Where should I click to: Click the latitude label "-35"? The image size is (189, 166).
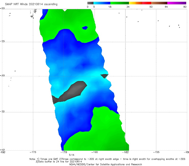[2, 112]
